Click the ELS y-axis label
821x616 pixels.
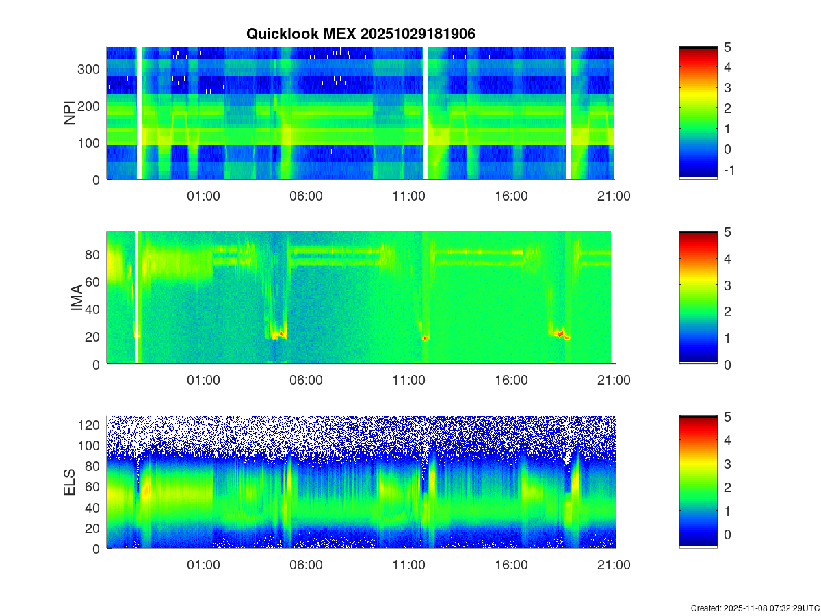click(70, 483)
